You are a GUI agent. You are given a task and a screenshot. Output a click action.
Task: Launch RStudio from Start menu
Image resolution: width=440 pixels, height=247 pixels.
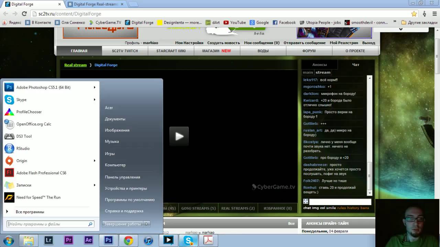pos(51,149)
